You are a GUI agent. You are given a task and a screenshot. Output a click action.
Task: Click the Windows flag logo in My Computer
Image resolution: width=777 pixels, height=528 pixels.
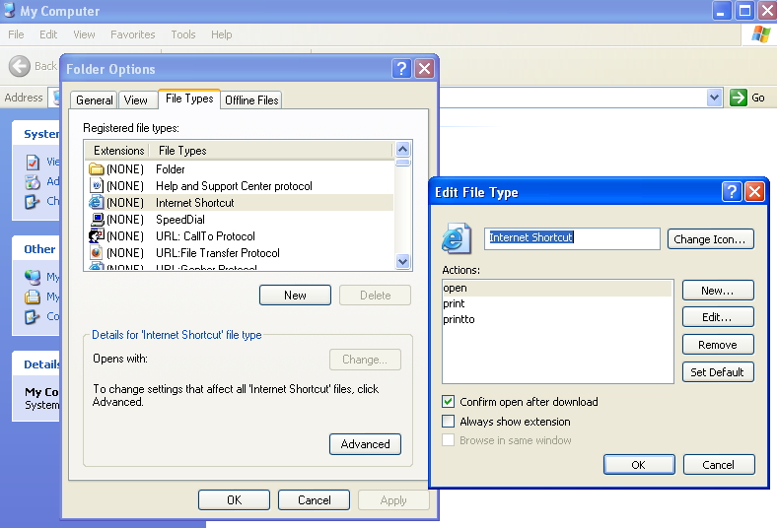[760, 34]
